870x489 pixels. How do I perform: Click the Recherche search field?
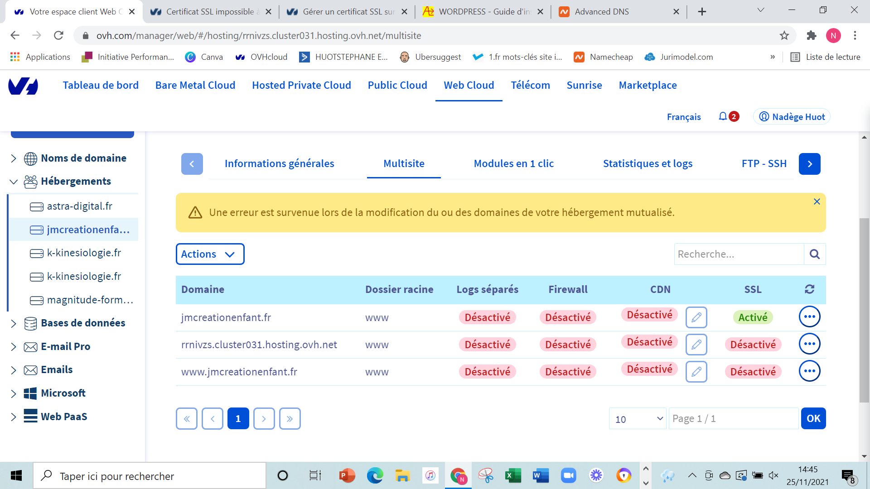pos(739,254)
